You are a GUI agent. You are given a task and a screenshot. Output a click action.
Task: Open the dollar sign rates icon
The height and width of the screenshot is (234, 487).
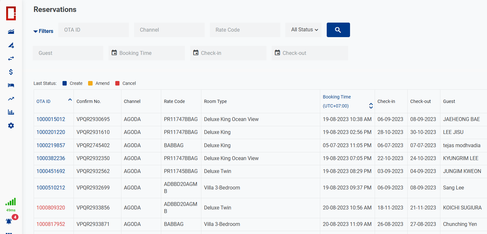(11, 72)
